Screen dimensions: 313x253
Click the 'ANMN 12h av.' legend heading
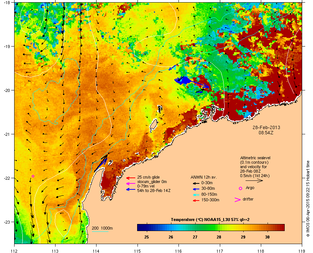point(203,177)
